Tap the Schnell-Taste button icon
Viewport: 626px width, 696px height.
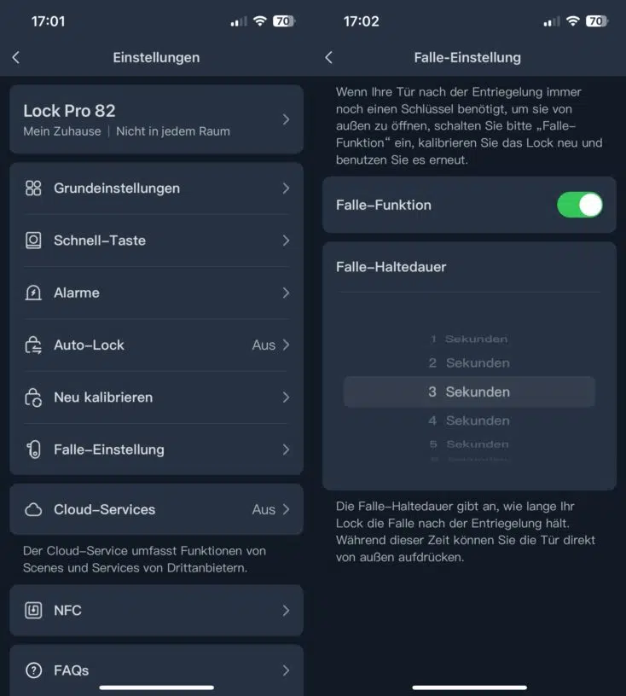pyautogui.click(x=33, y=241)
